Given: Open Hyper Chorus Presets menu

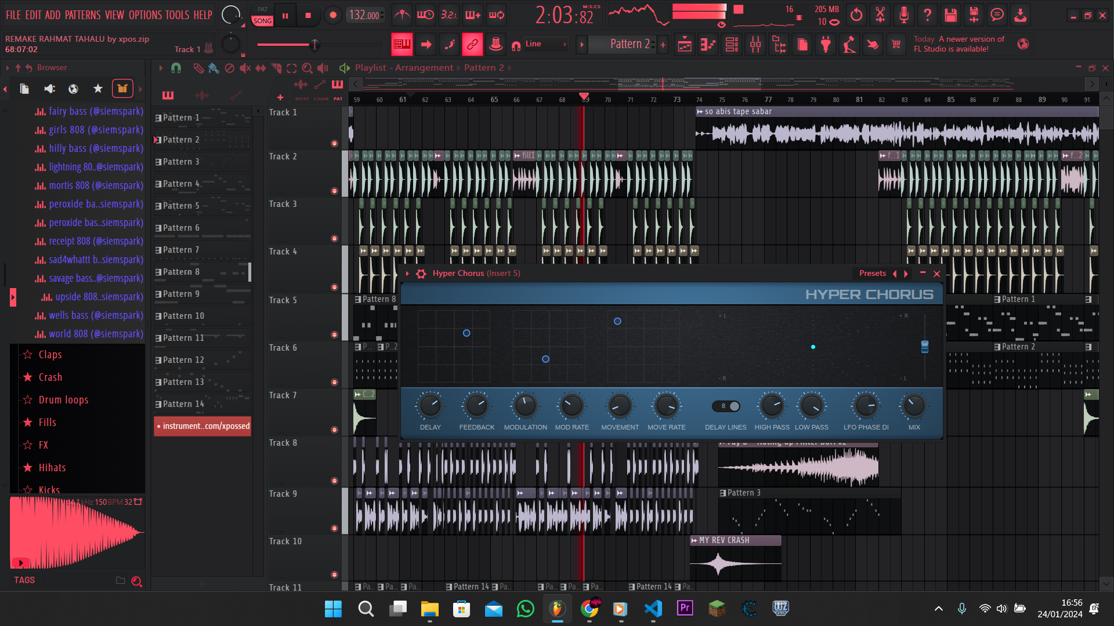Looking at the screenshot, I should tap(872, 274).
